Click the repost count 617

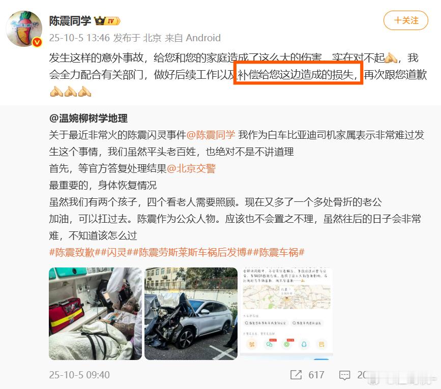coord(316,375)
